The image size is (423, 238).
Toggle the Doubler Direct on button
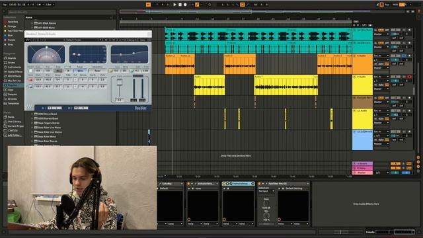tap(30, 71)
